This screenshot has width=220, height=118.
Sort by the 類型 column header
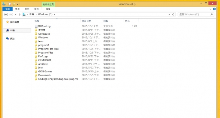tap(106, 21)
